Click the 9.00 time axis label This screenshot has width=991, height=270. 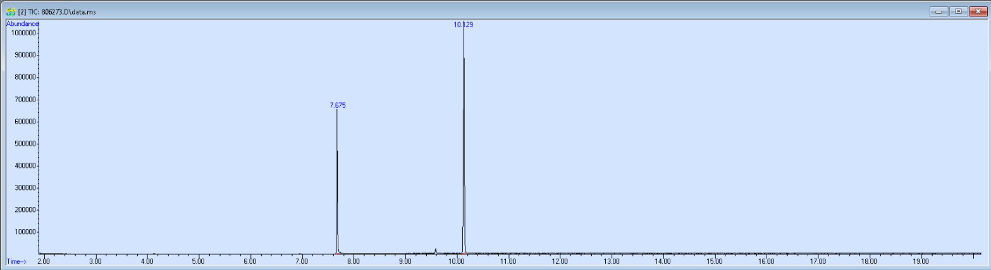[405, 261]
